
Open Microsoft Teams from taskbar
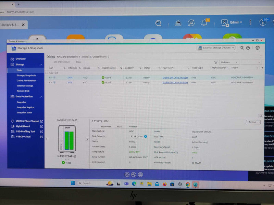click(x=126, y=184)
